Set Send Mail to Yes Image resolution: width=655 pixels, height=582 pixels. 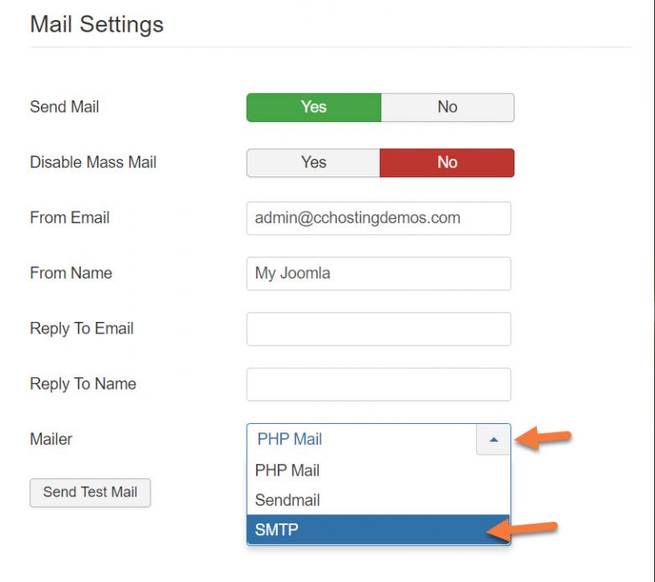tap(314, 107)
